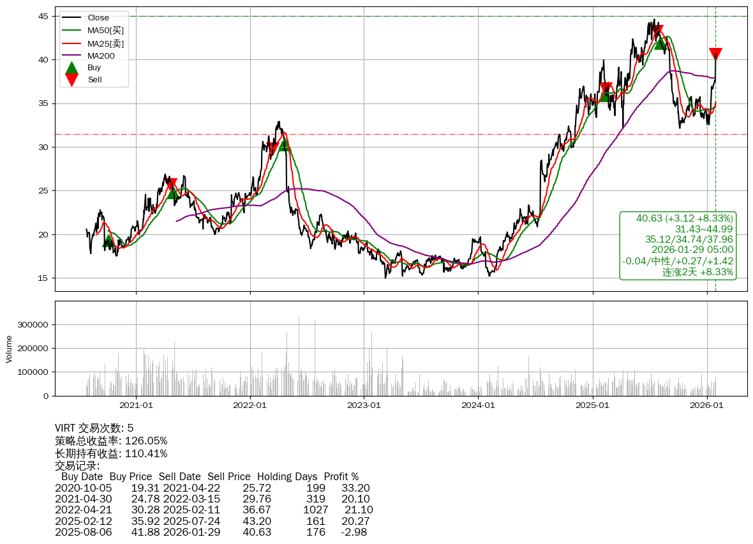Click the trade row with buy date 2022-04-21
Image resolution: width=753 pixels, height=544 pixels.
pos(214,510)
